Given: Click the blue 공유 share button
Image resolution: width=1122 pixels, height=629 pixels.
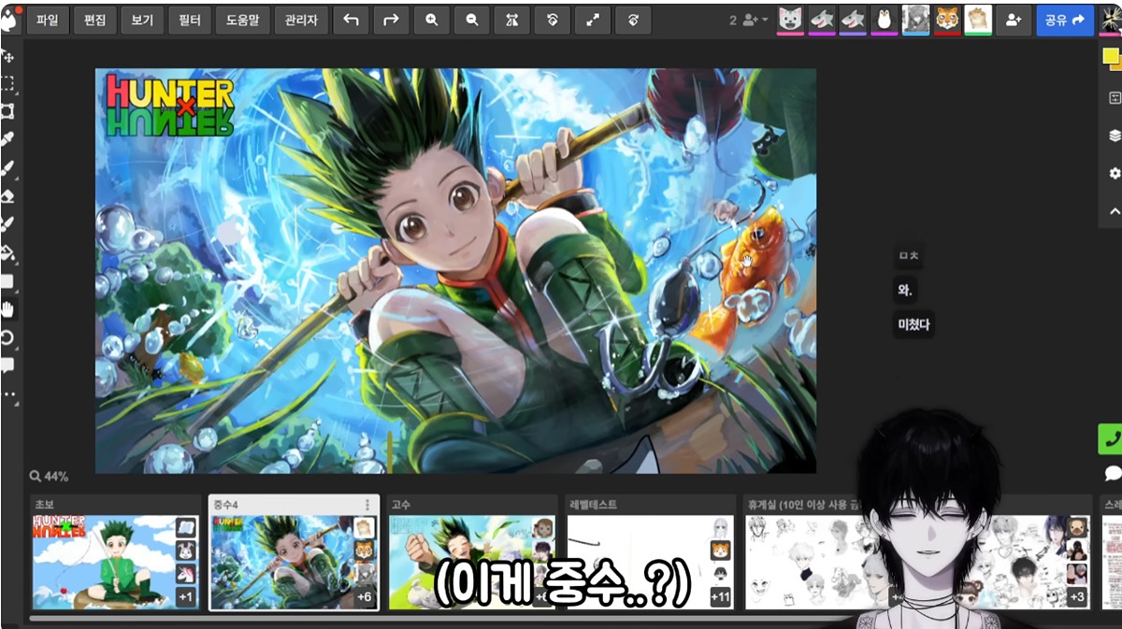Looking at the screenshot, I should [x=1064, y=20].
